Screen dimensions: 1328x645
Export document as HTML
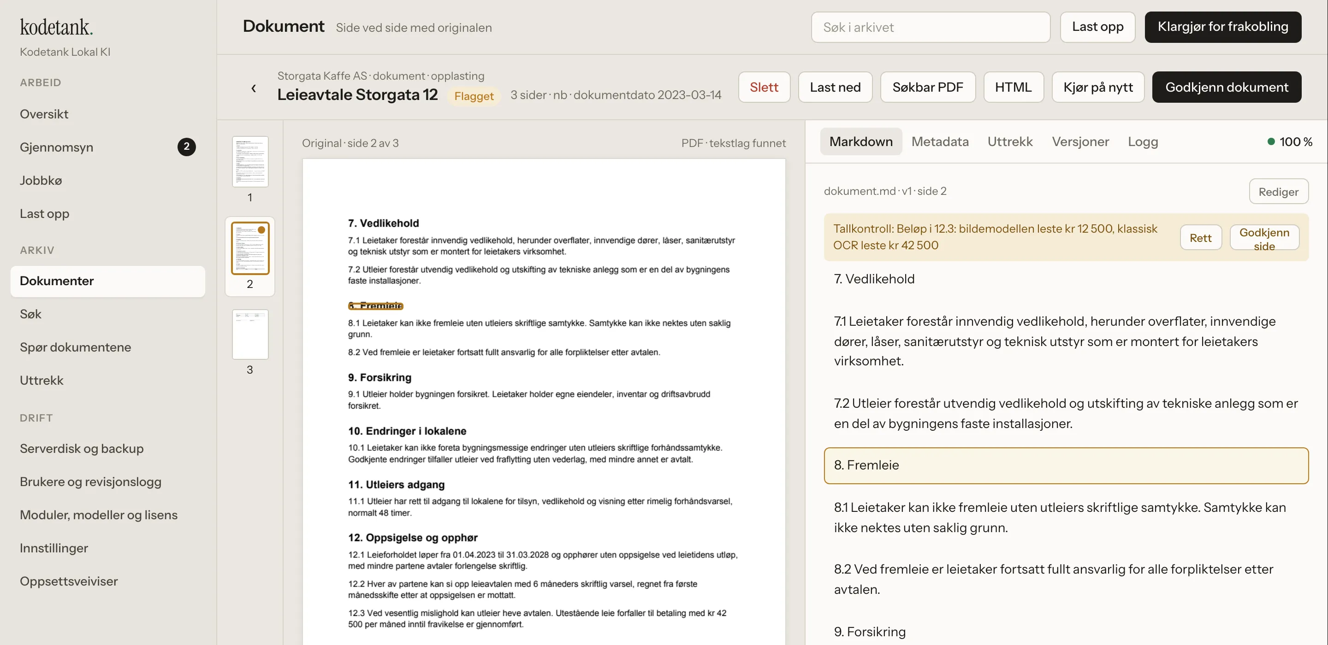point(1013,87)
